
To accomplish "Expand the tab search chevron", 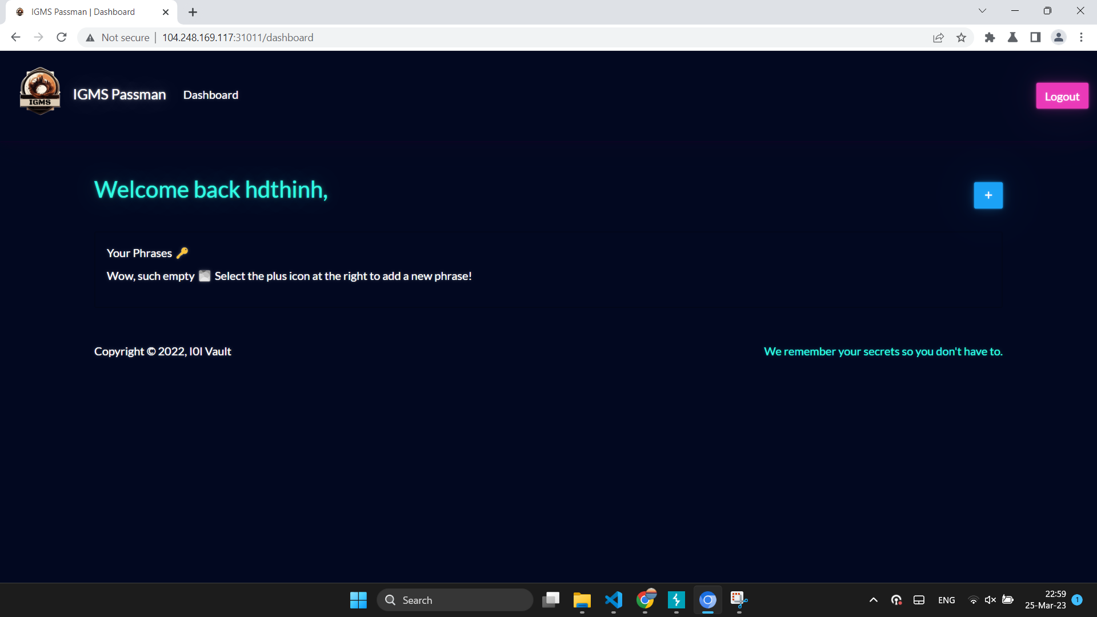I will (982, 11).
